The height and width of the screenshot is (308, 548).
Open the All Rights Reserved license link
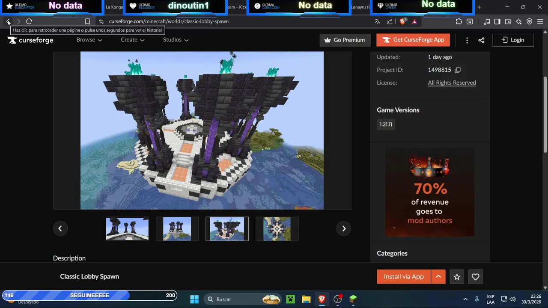(452, 83)
